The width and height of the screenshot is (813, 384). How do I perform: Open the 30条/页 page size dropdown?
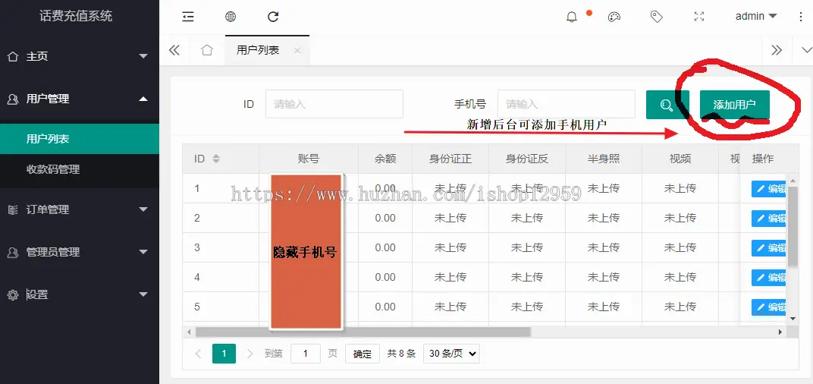point(452,354)
